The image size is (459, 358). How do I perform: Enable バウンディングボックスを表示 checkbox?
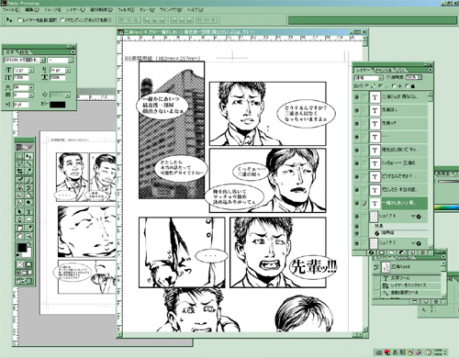click(62, 20)
